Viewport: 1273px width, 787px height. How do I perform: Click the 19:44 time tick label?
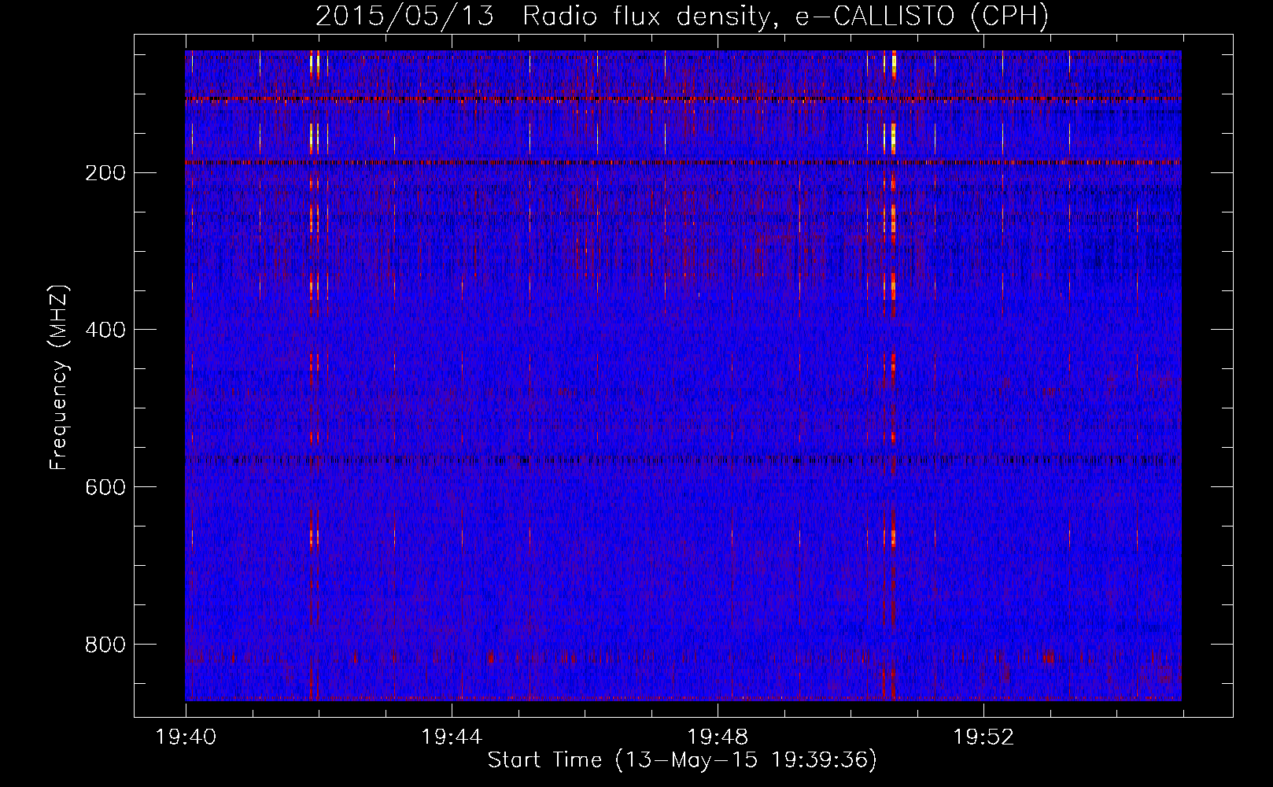[452, 737]
